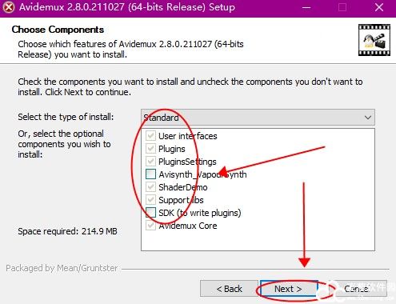Viewport: 396px width, 304px height.
Task: Toggle the Support libs checkbox
Action: tap(150, 200)
